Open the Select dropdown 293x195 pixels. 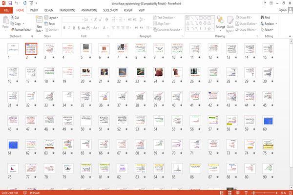[267, 30]
